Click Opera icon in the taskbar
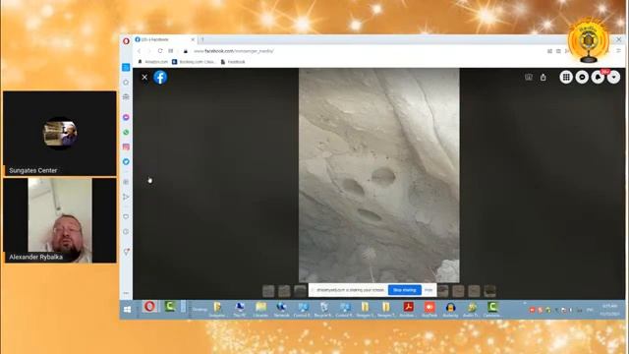 pos(149,307)
